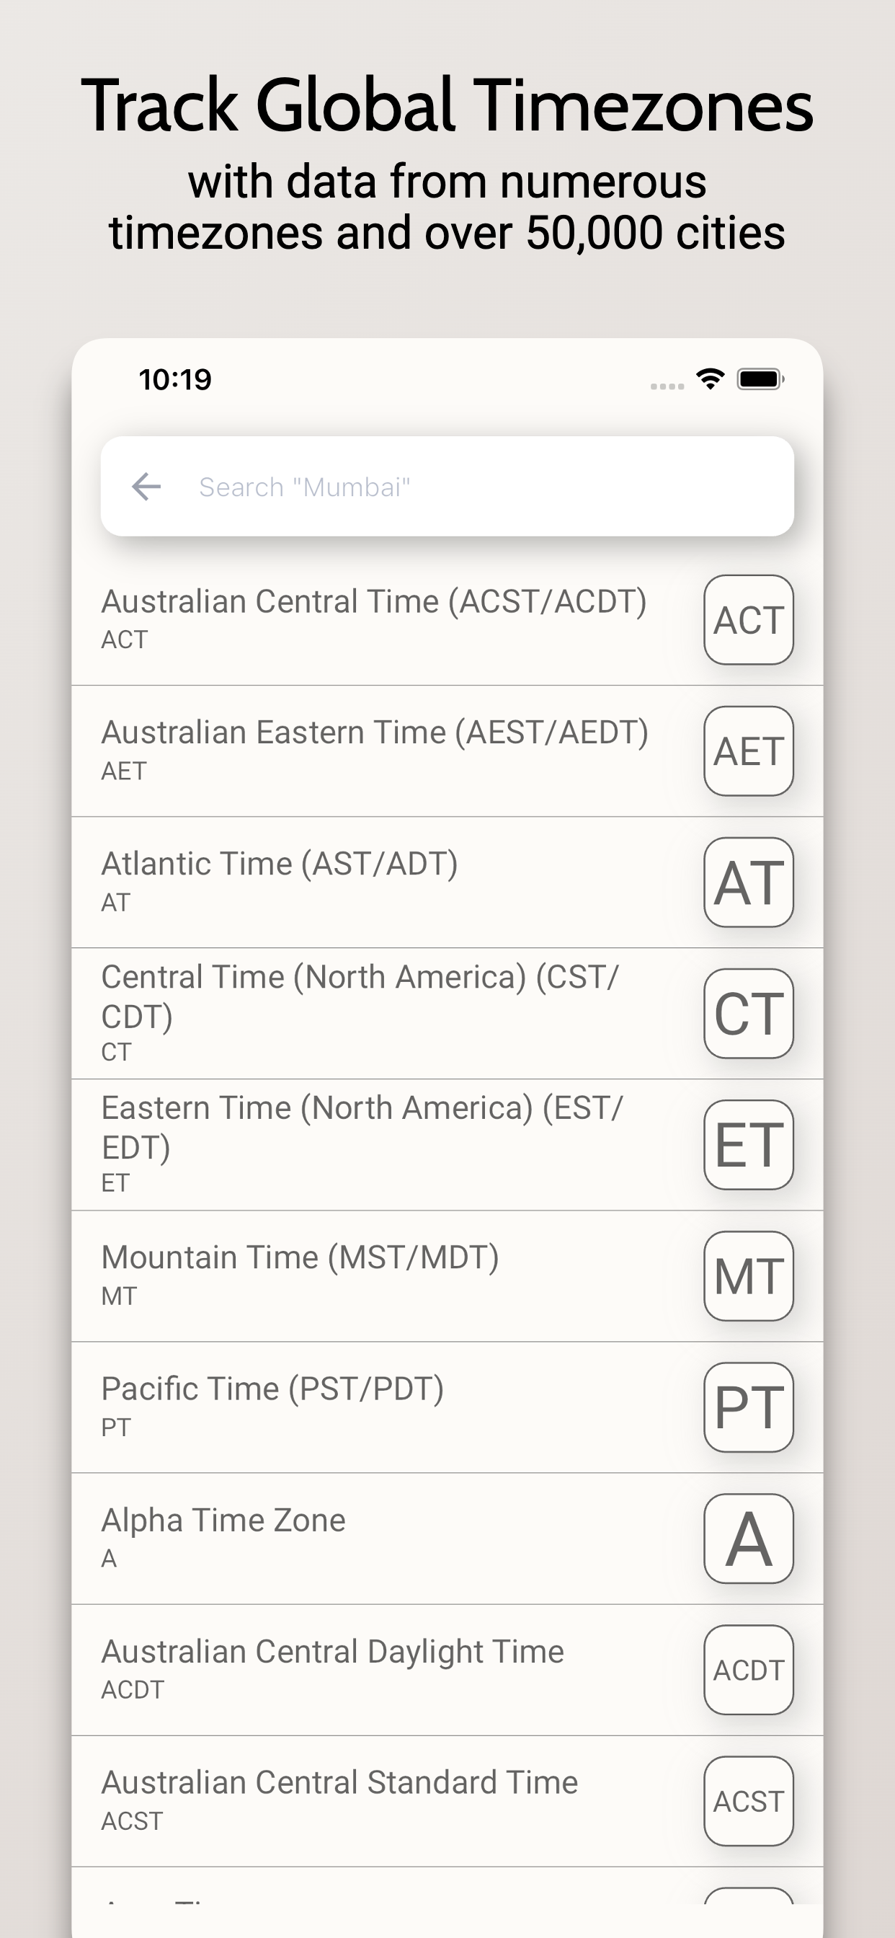The width and height of the screenshot is (895, 1938).
Task: Choose Mountain Time (MST/MDT)
Action: coord(447,1276)
